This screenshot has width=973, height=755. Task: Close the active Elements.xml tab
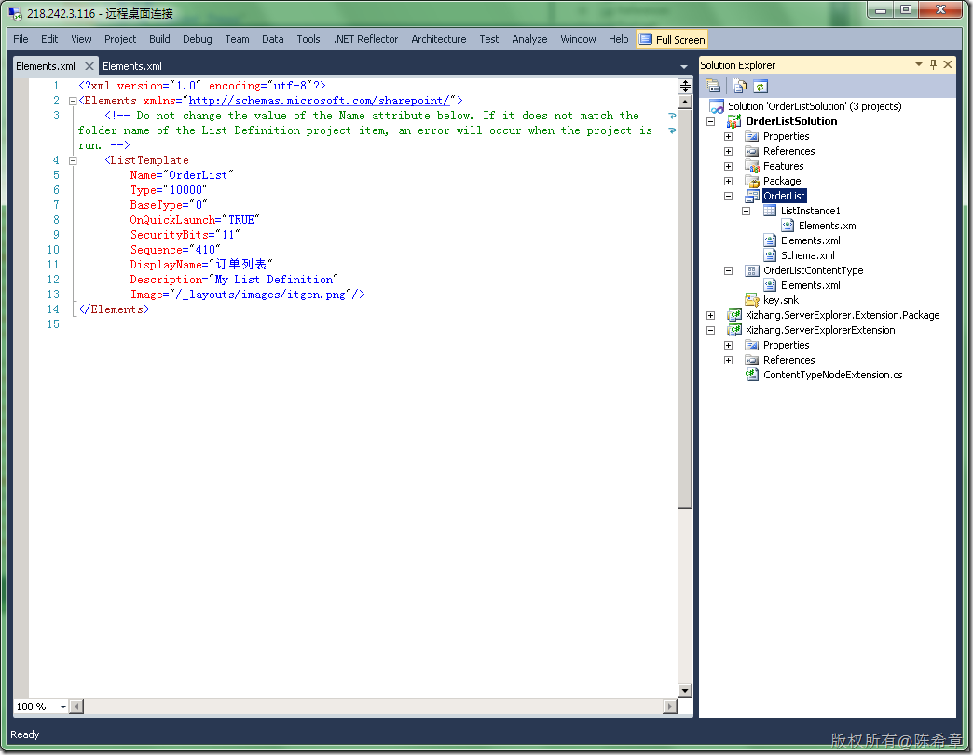tap(89, 66)
